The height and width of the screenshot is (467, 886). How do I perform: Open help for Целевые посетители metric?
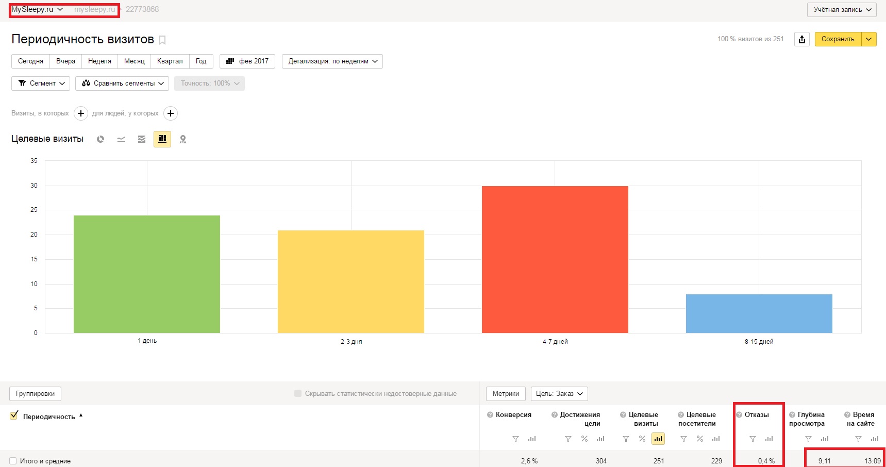[681, 415]
